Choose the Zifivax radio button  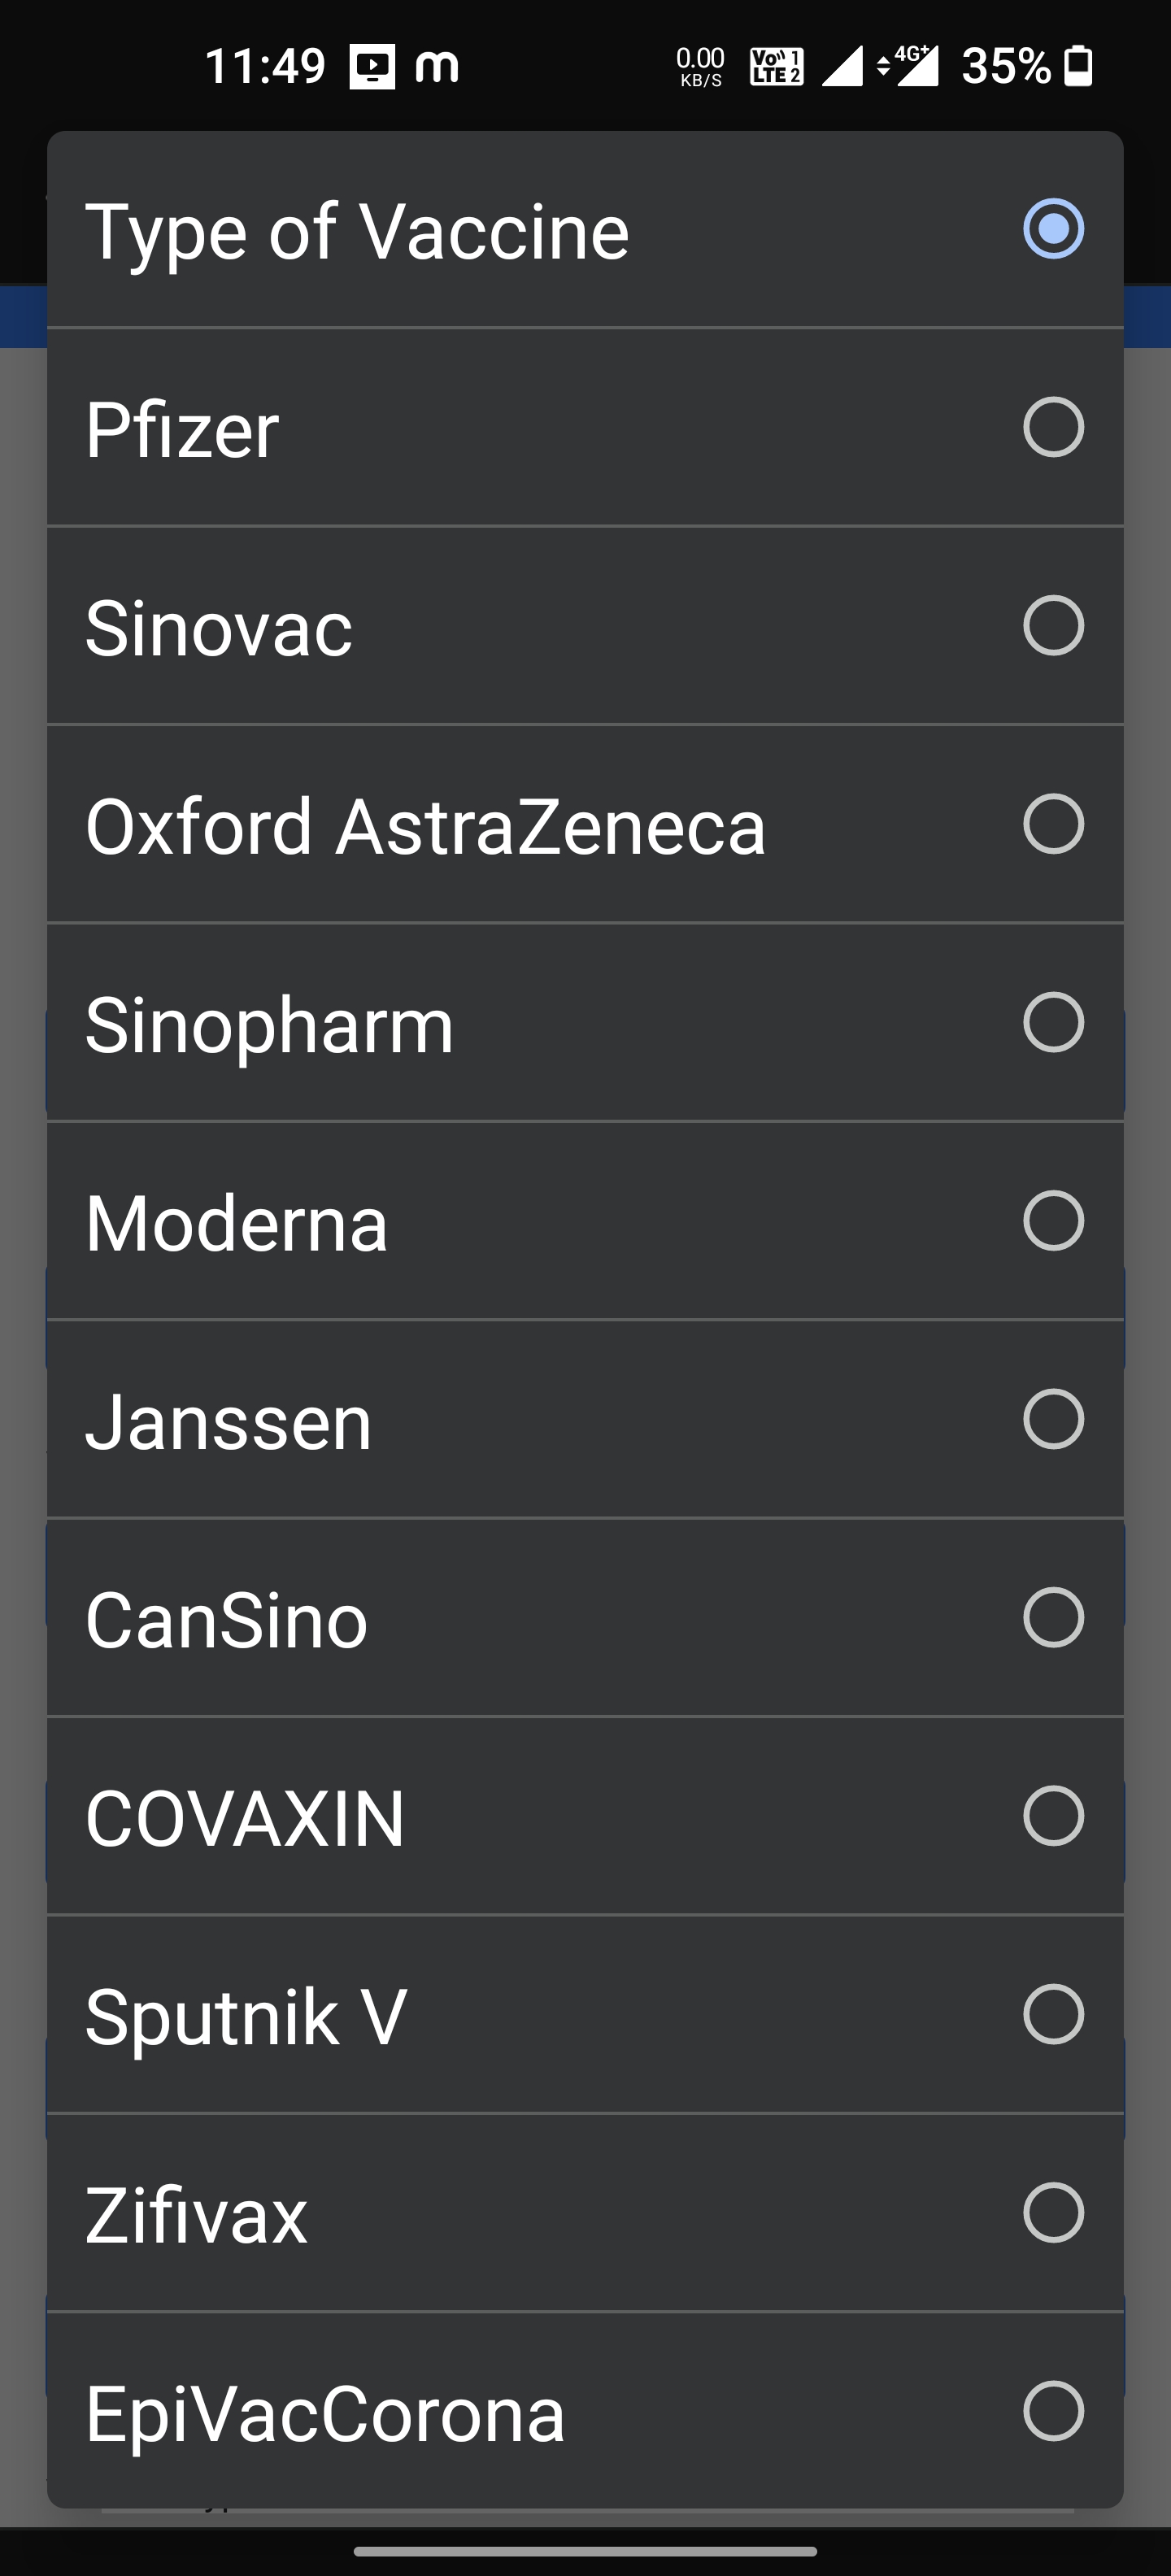pyautogui.click(x=1053, y=2212)
